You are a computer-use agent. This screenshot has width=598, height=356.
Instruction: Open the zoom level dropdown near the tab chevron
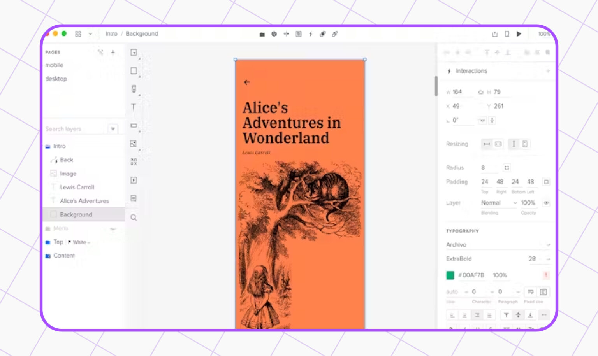(91, 34)
